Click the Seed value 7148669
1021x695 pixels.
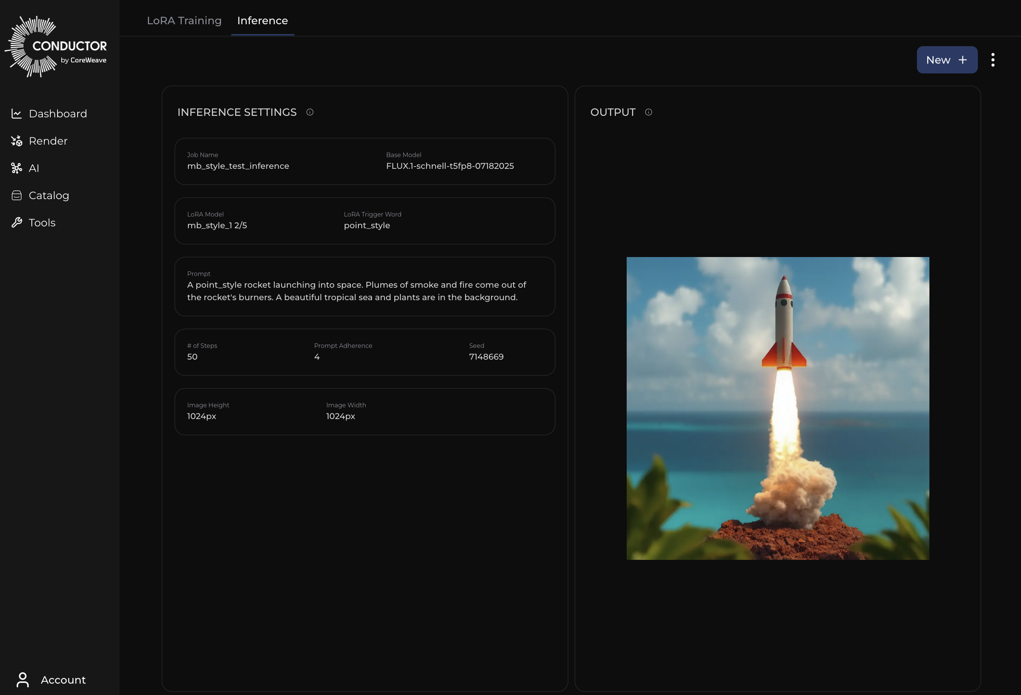[486, 357]
